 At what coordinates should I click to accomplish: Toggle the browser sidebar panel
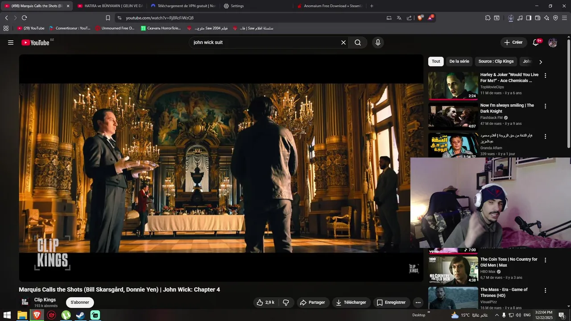[529, 18]
